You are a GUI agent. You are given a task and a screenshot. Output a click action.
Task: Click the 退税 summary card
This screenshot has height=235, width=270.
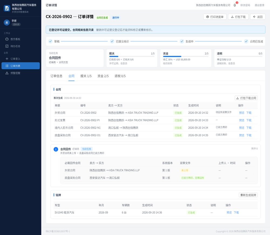(239, 58)
